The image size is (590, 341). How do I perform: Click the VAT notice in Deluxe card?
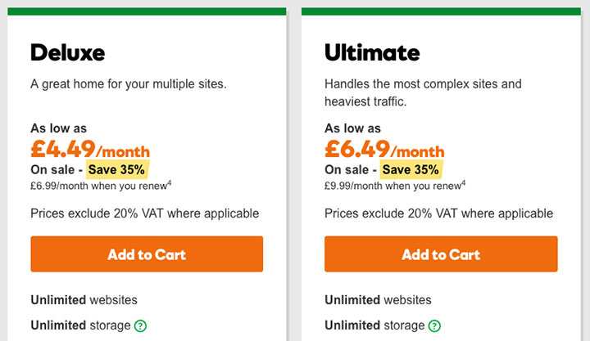(145, 213)
